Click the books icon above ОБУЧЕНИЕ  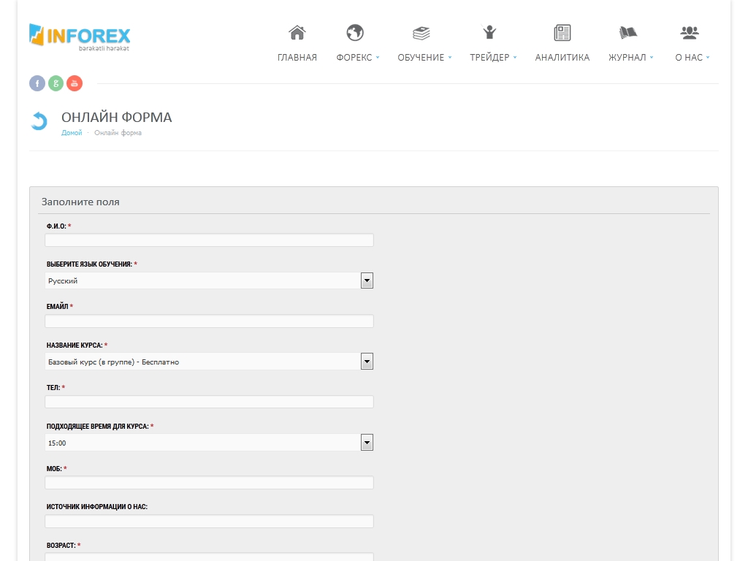pyautogui.click(x=421, y=33)
